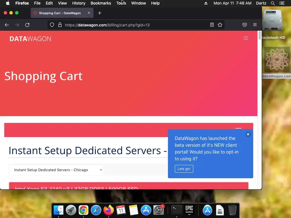Open Finder from the dock

(x=59, y=210)
